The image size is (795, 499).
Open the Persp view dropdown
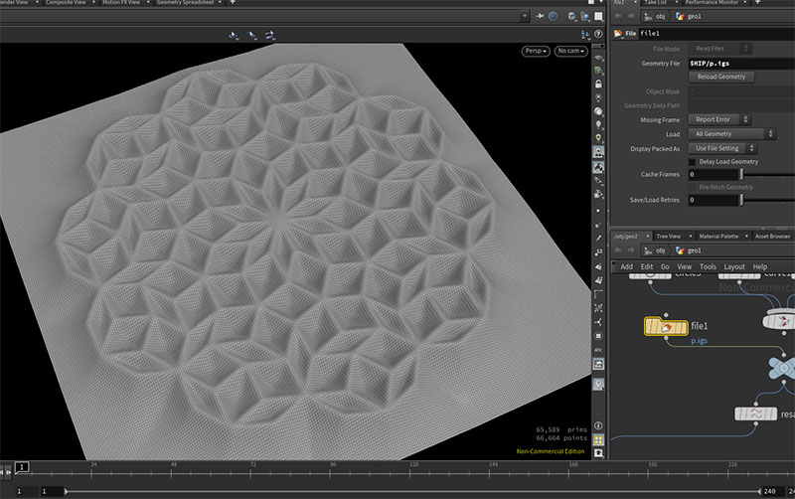(x=536, y=52)
